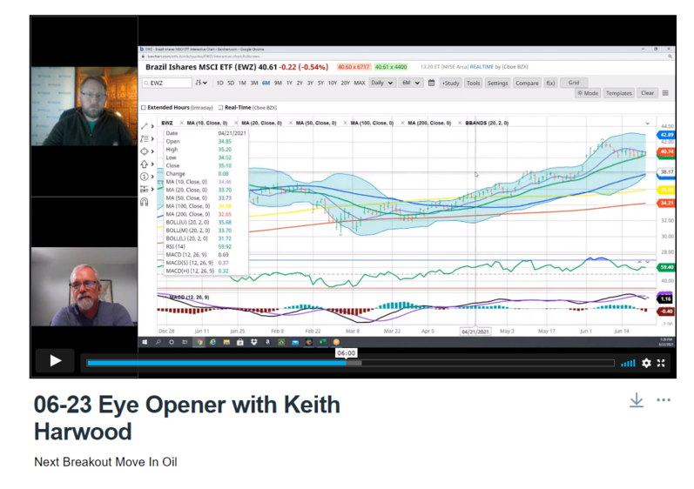694x489 pixels.
Task: Open Internet Explorer from the taskbar
Action: (212, 342)
